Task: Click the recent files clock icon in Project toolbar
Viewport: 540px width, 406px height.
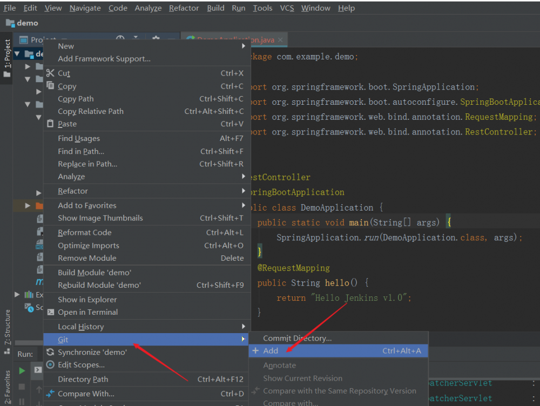Action: click(119, 39)
